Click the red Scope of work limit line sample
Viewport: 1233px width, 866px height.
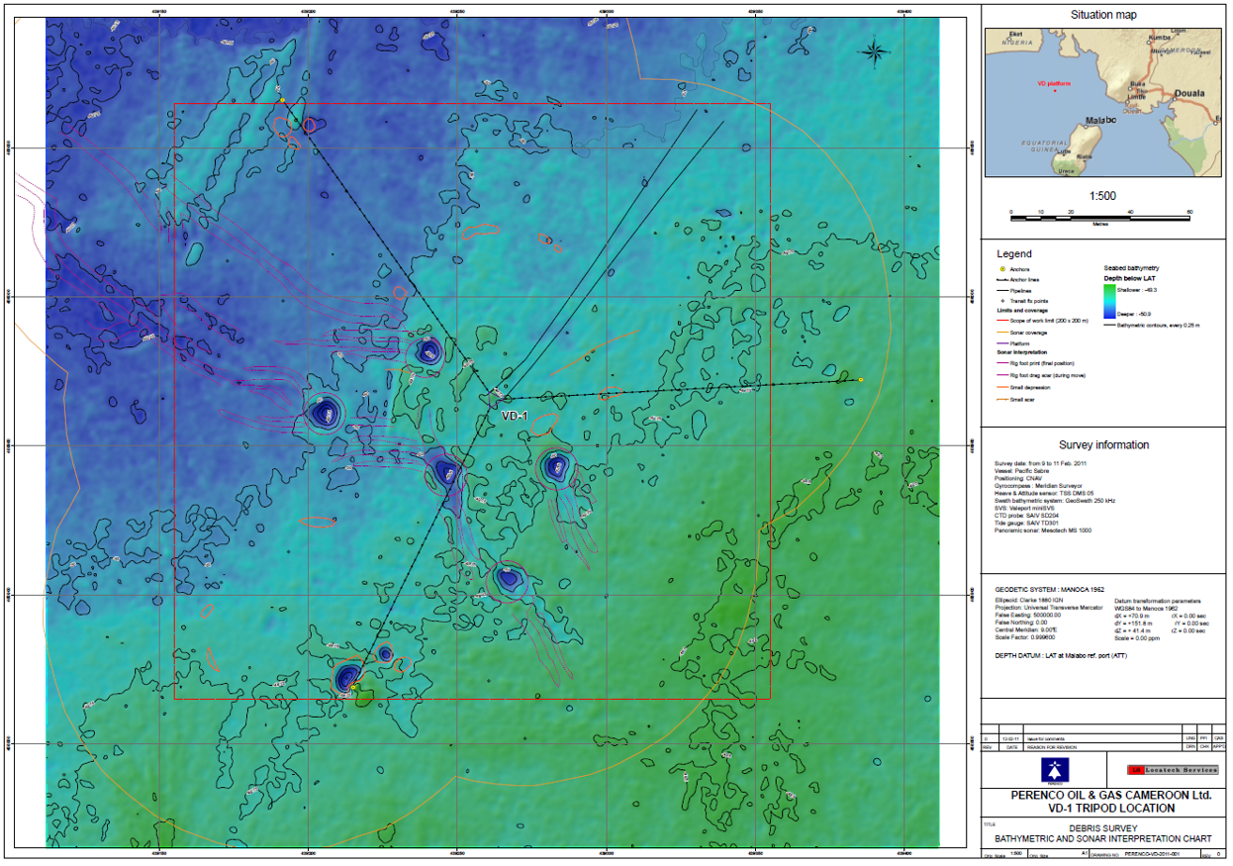(1001, 322)
